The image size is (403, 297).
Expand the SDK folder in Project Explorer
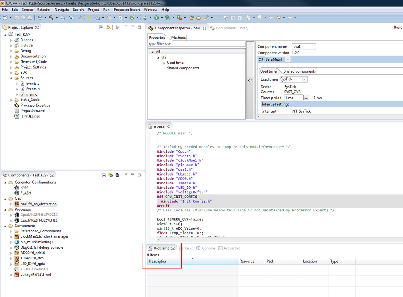[x=11, y=73]
